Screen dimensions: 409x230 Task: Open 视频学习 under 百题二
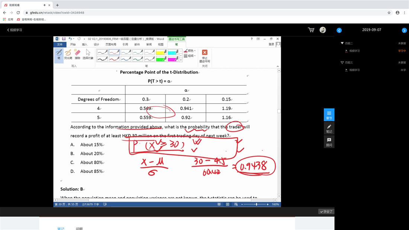354,51
